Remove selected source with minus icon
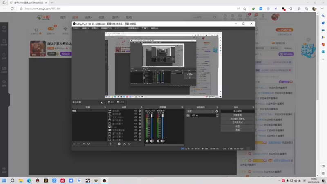Screen dimensions: 327x184 (115, 144)
